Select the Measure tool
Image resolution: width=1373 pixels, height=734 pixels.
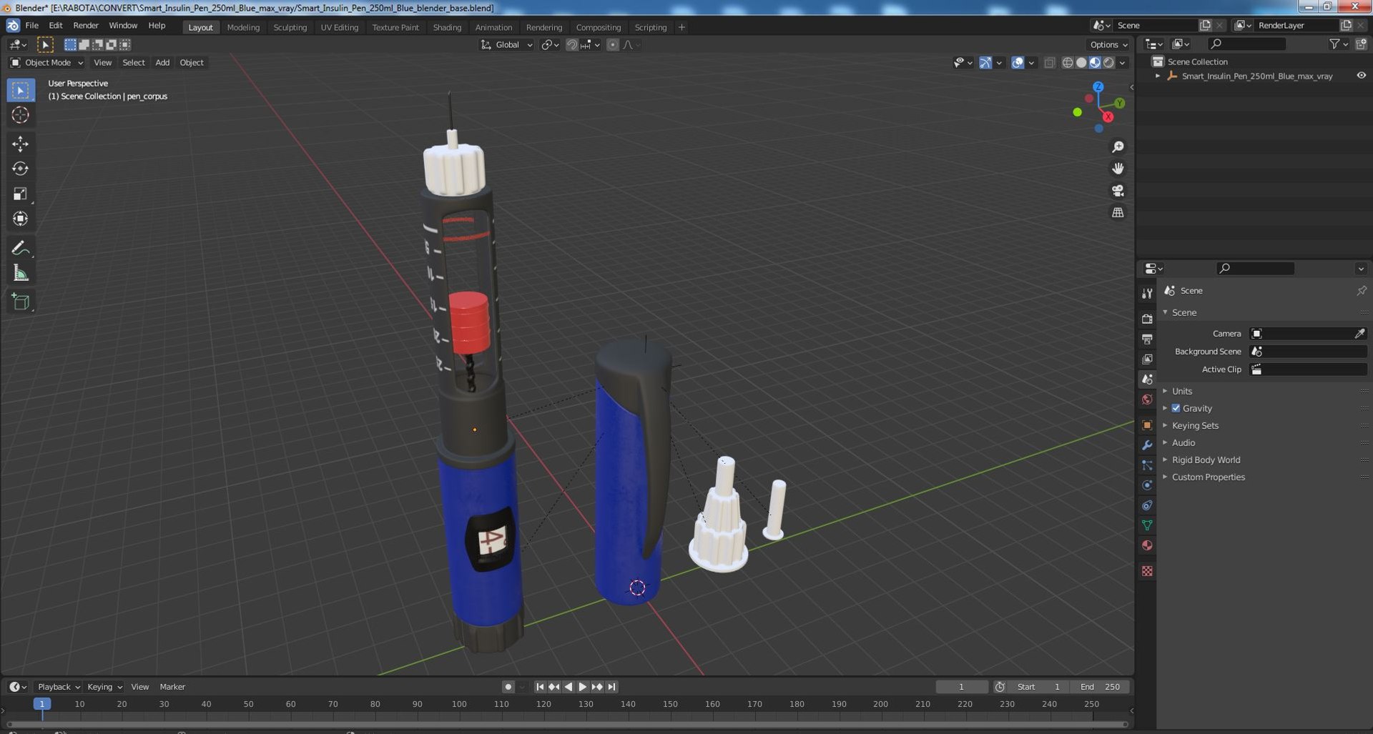20,273
